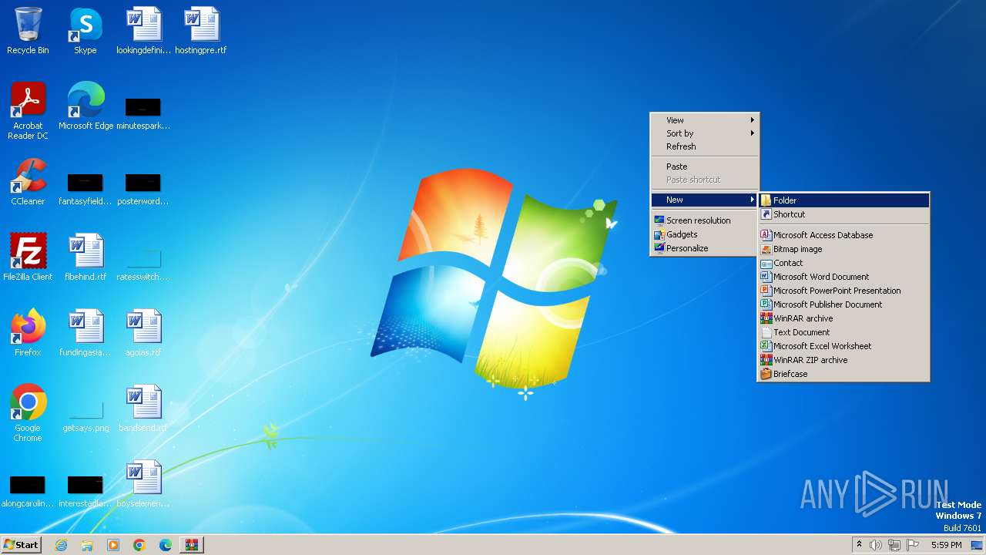Click the clock showing 5:59 PM
This screenshot has width=986, height=555.
coord(946,545)
